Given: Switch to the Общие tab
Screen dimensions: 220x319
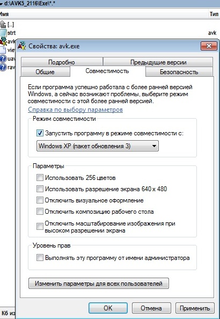Looking at the screenshot, I should 45,72.
